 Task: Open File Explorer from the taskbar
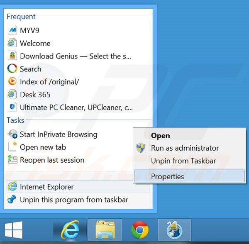point(105,229)
